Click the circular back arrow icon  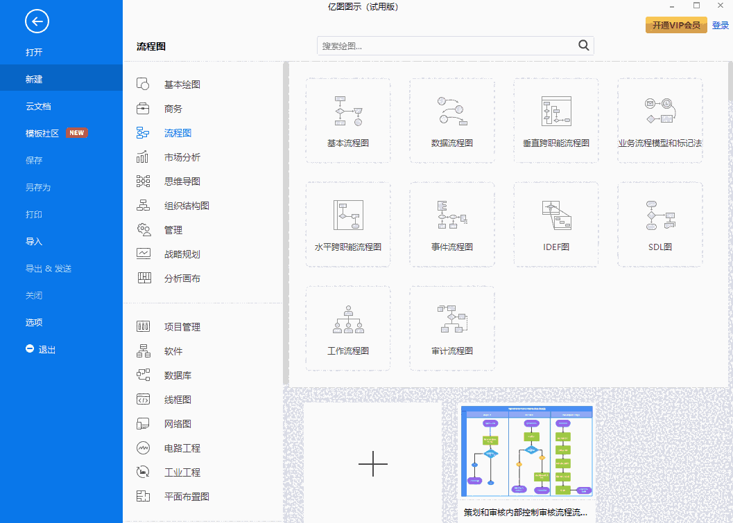point(37,21)
